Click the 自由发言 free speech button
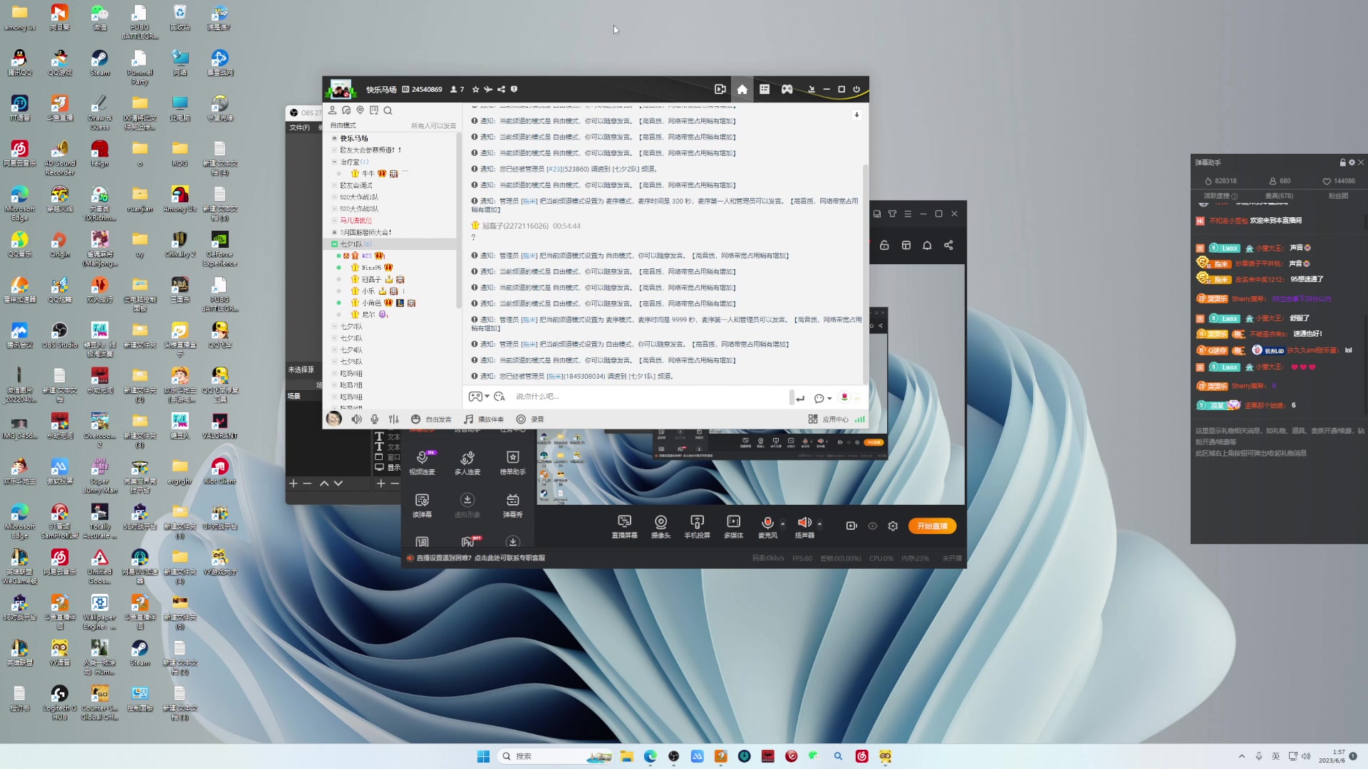The image size is (1368, 769). coord(432,419)
